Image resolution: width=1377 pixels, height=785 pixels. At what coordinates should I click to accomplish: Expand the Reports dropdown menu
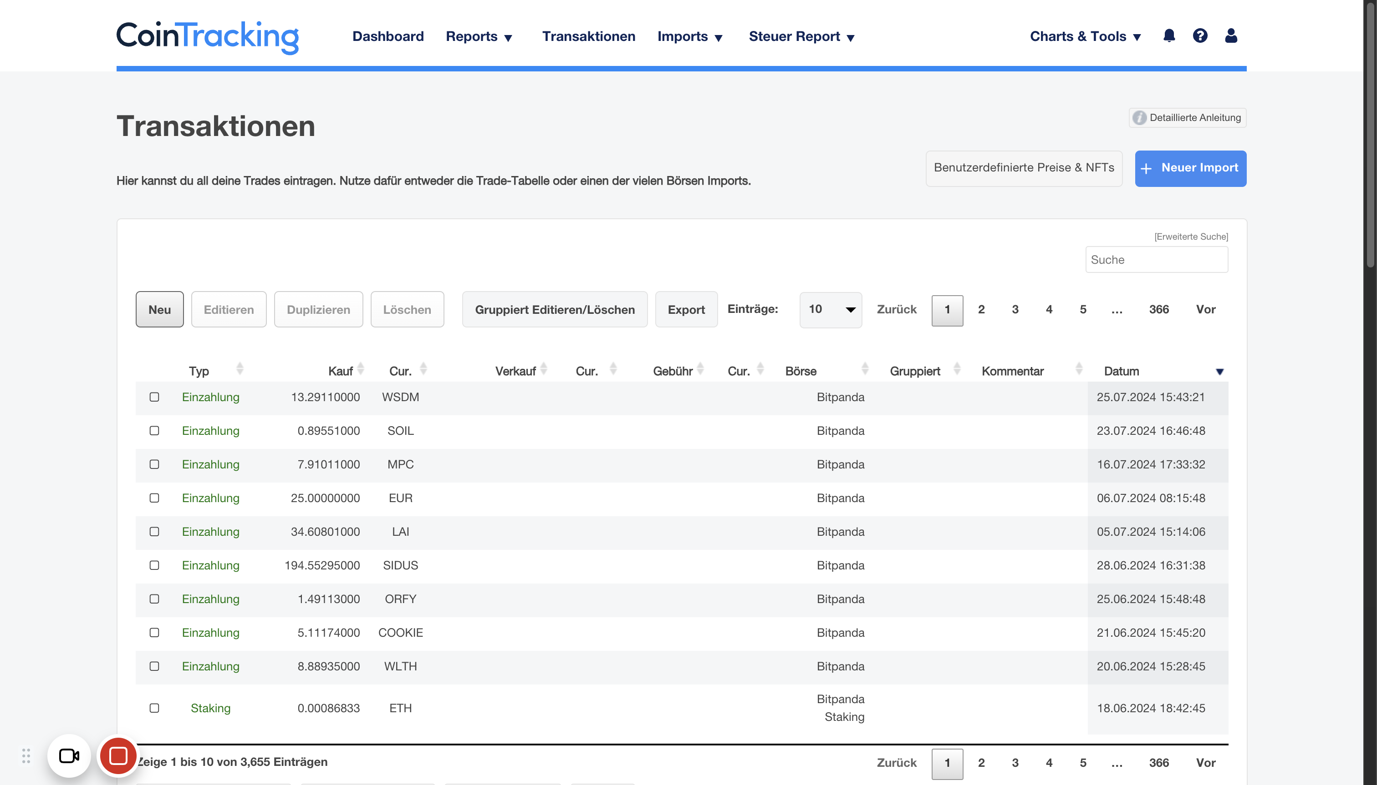479,37
